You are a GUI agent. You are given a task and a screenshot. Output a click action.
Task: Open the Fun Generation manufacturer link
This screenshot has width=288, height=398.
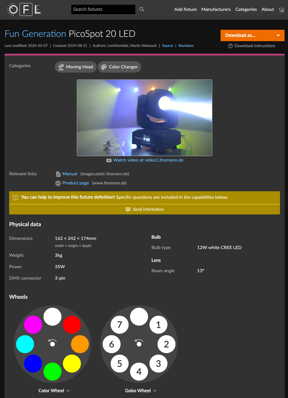[x=35, y=34]
